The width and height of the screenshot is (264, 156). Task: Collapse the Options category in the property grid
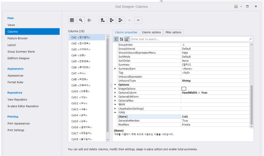[115, 85]
